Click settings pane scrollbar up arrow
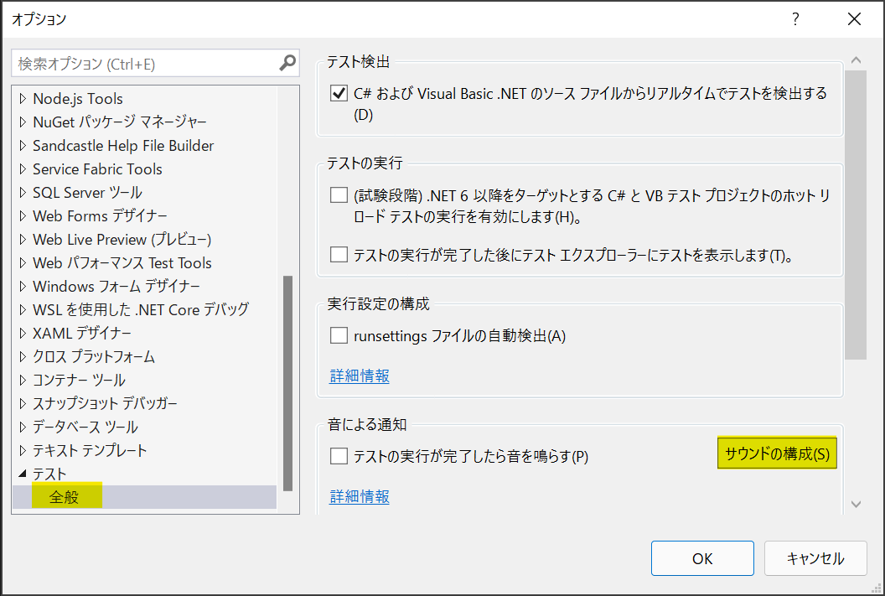This screenshot has width=885, height=596. pyautogui.click(x=857, y=60)
